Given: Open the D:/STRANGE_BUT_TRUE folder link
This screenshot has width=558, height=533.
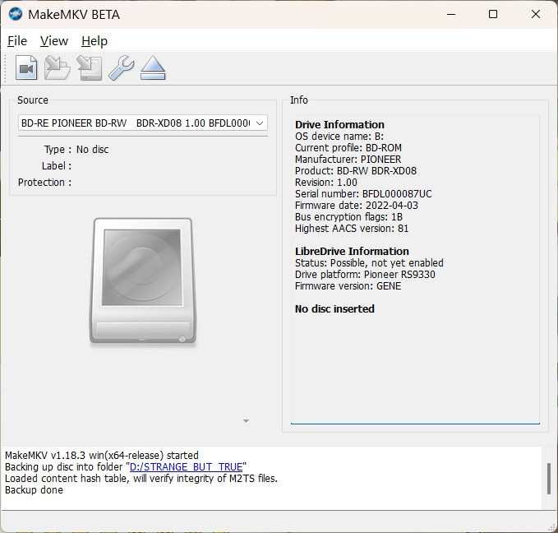Looking at the screenshot, I should click(186, 466).
